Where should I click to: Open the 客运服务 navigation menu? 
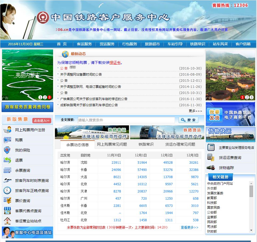(84, 44)
